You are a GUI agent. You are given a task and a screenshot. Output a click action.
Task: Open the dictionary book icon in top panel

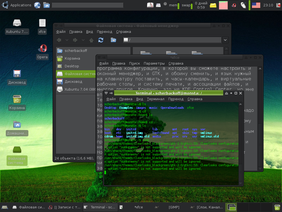[150, 5]
